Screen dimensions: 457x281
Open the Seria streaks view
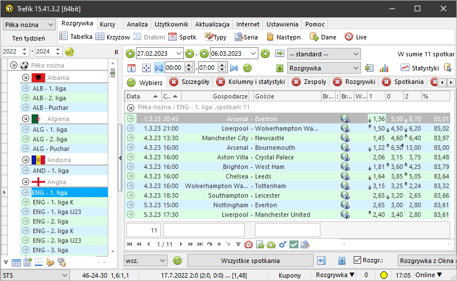(x=246, y=37)
